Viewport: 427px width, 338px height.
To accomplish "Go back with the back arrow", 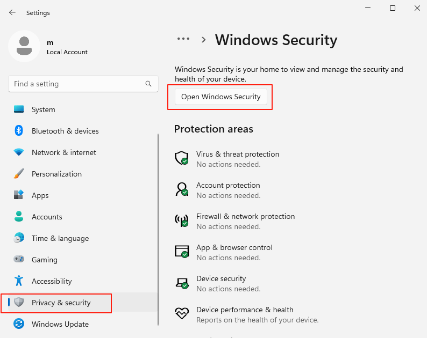I will [12, 12].
